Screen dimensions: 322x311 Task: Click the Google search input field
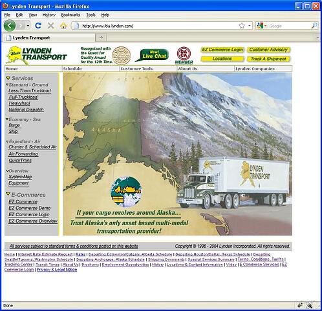(x=289, y=26)
